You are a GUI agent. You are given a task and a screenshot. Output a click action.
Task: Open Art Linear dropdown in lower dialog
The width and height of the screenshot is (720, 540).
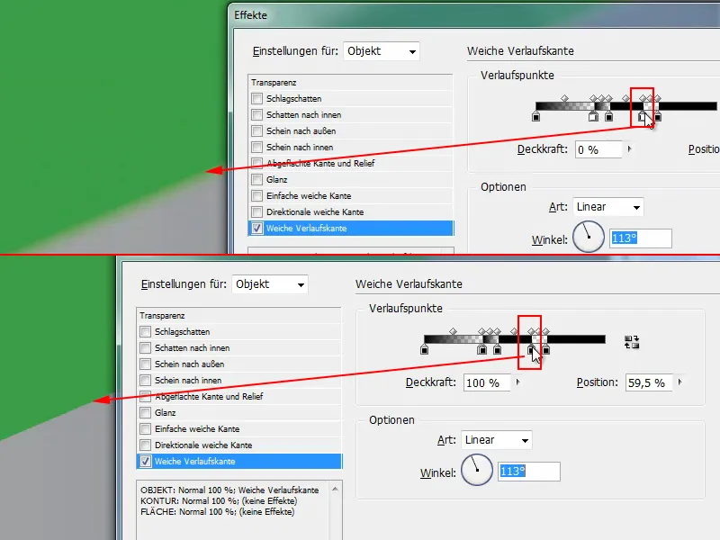point(497,440)
